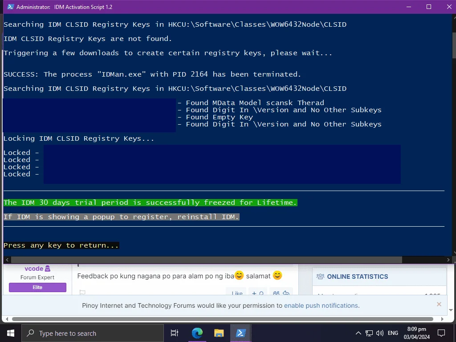Click the Online Statistics people icon
This screenshot has width=456, height=342.
pos(320,277)
